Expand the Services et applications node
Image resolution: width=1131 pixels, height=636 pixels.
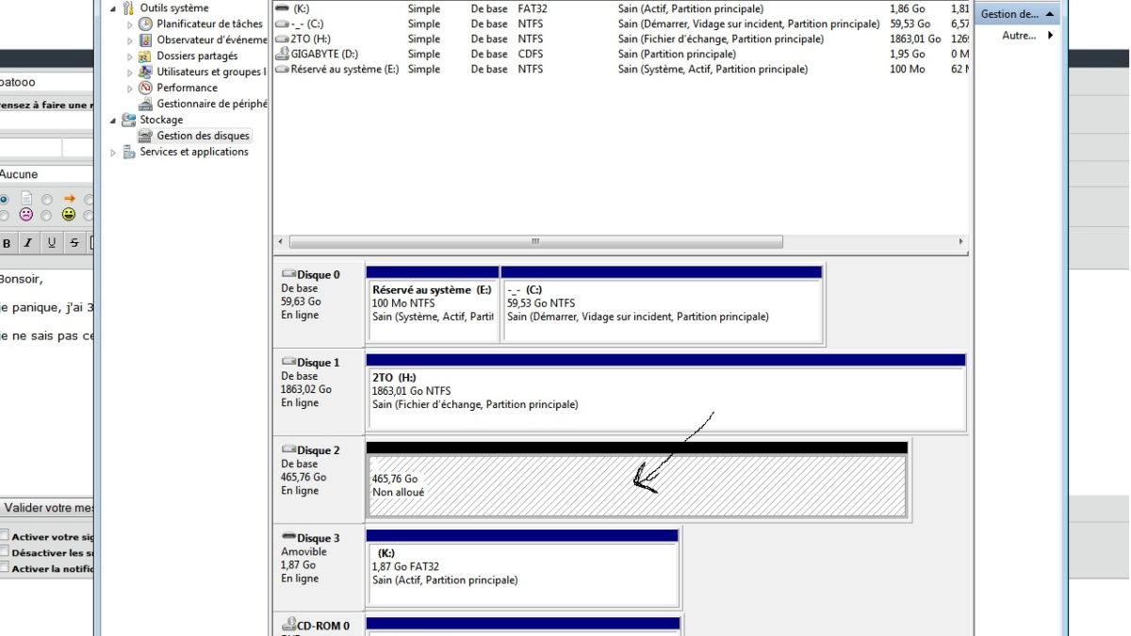pos(115,153)
